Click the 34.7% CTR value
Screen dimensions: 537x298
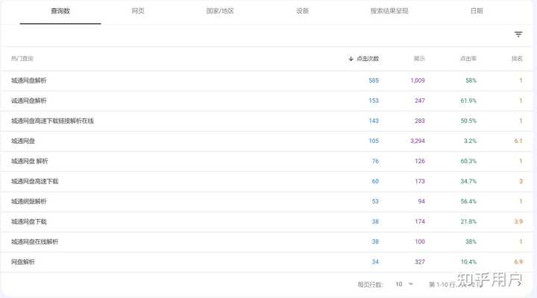click(x=468, y=181)
